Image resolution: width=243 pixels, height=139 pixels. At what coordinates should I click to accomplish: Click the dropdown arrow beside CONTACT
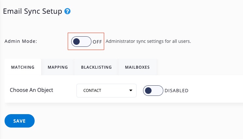[x=131, y=90]
